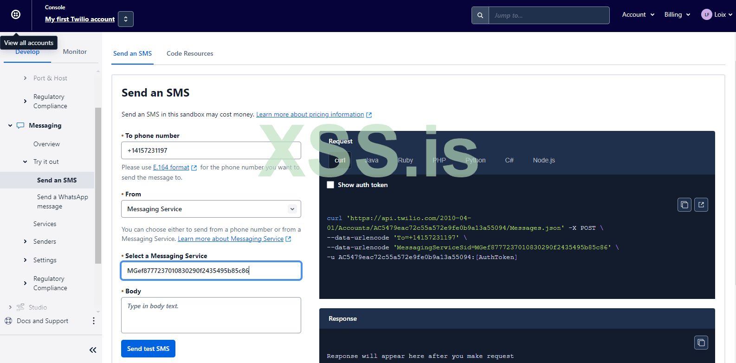Select the Ruby code tab
The width and height of the screenshot is (736, 363).
point(405,160)
